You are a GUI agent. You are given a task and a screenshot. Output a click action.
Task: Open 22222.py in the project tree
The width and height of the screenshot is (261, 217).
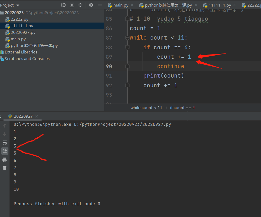(x=19, y=19)
